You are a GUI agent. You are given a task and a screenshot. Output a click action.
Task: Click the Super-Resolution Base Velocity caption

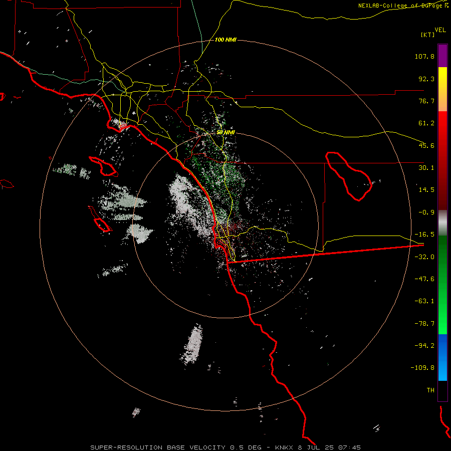click(225, 447)
